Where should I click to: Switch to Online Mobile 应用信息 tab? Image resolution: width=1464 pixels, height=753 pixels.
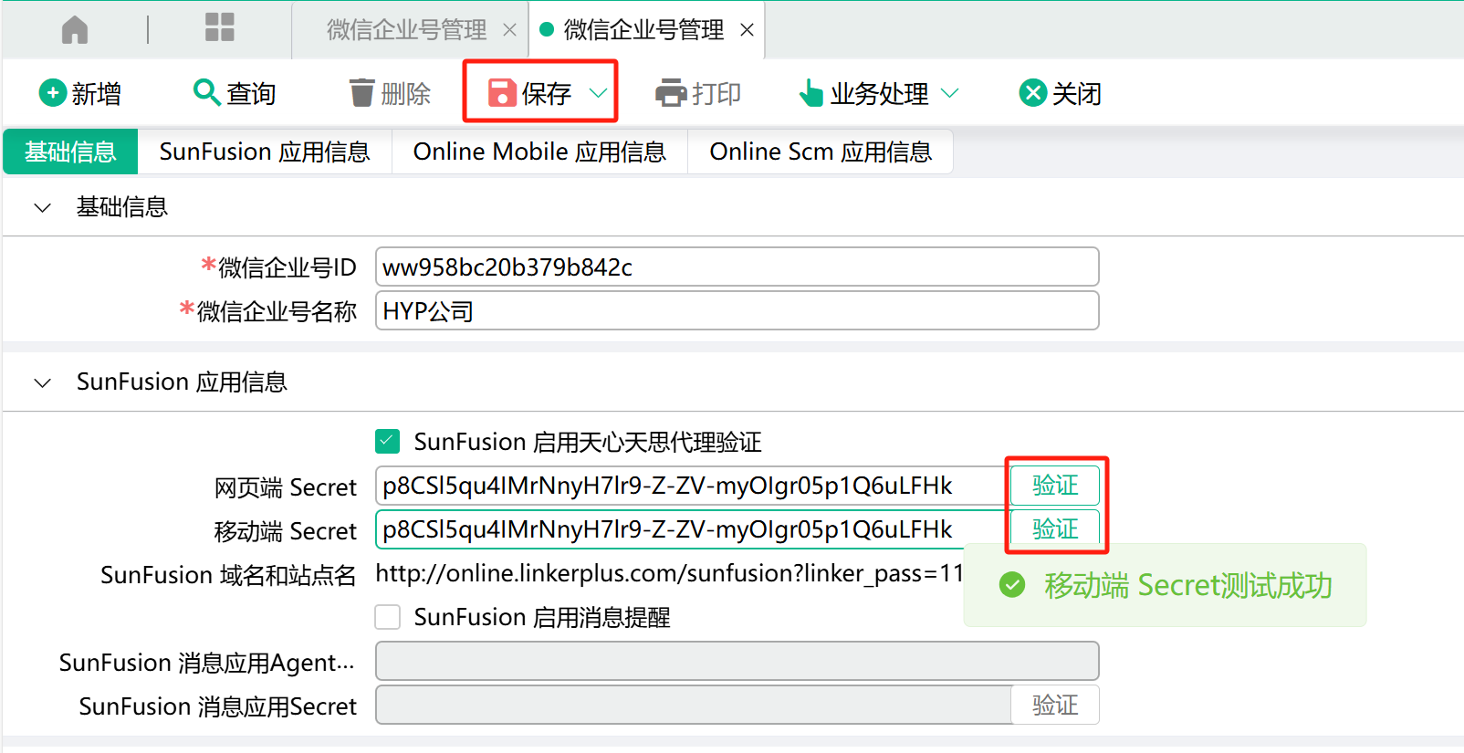tap(539, 152)
